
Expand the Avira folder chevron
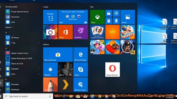39,74
